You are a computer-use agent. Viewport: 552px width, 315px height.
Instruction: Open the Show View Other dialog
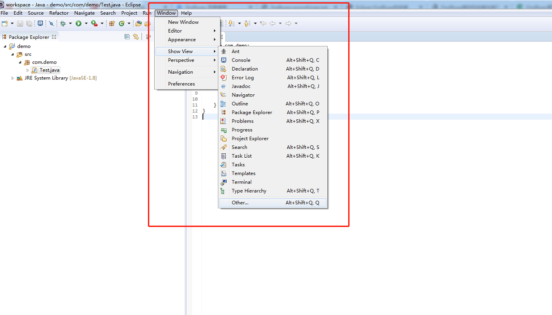(239, 202)
